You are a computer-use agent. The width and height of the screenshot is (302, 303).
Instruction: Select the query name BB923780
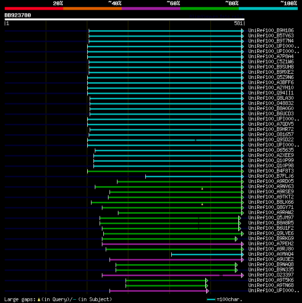coord(18,15)
